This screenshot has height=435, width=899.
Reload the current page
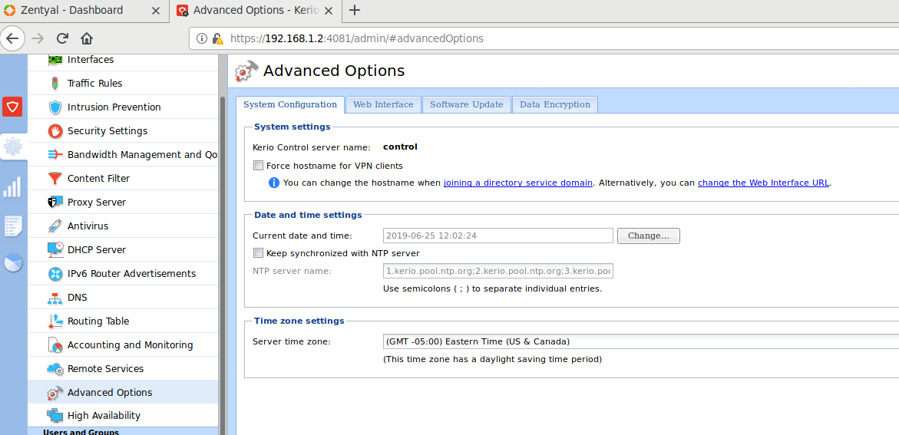tap(62, 39)
